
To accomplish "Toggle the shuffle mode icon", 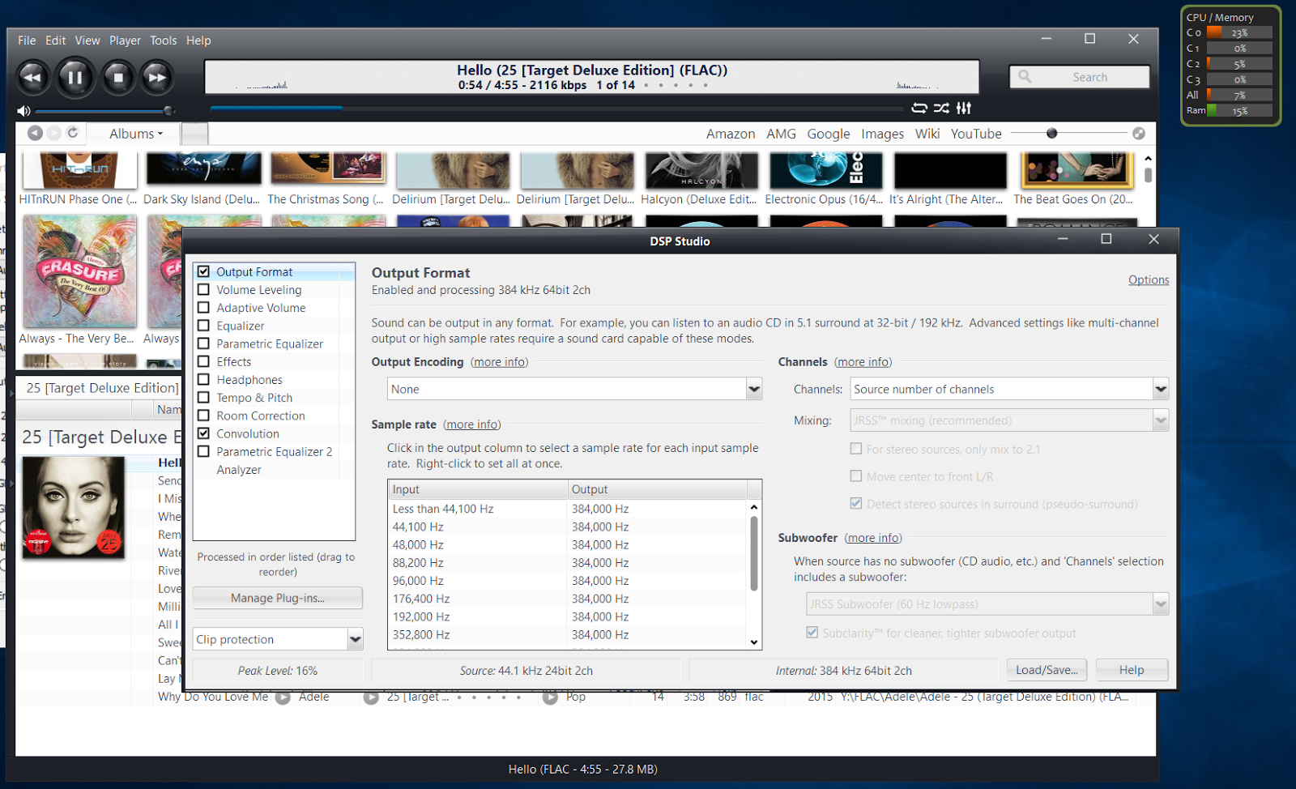I will click(941, 108).
